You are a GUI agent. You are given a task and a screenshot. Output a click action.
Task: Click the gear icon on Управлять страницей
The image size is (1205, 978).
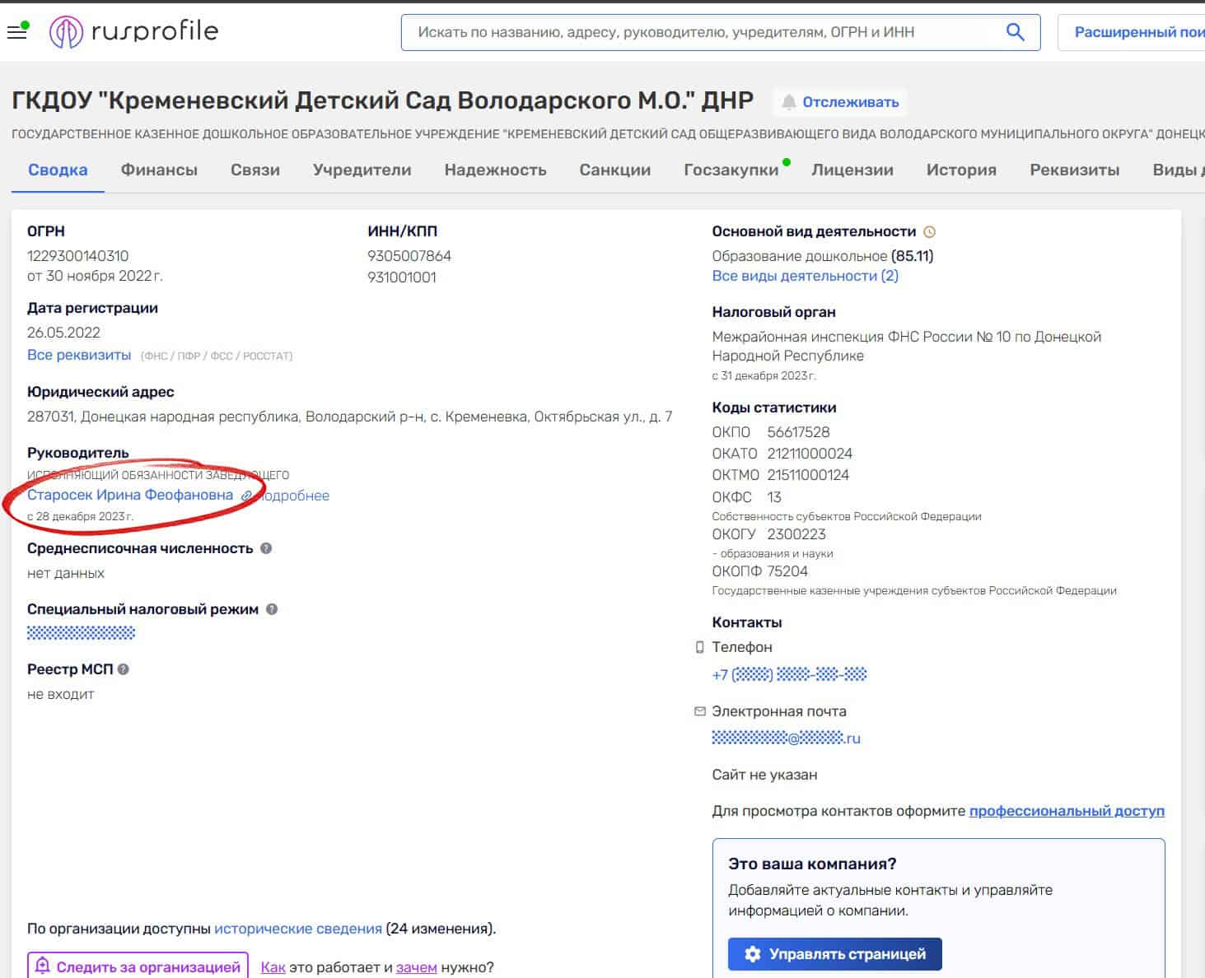coord(752,954)
